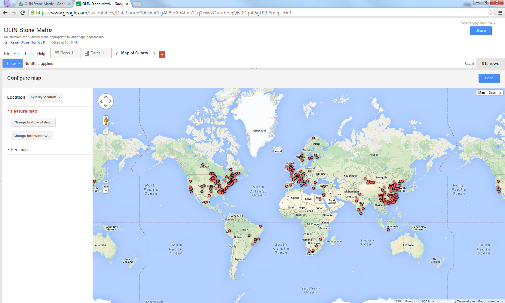505x303 pixels.
Task: Open the Chrome hamburger menu
Action: tap(500, 13)
